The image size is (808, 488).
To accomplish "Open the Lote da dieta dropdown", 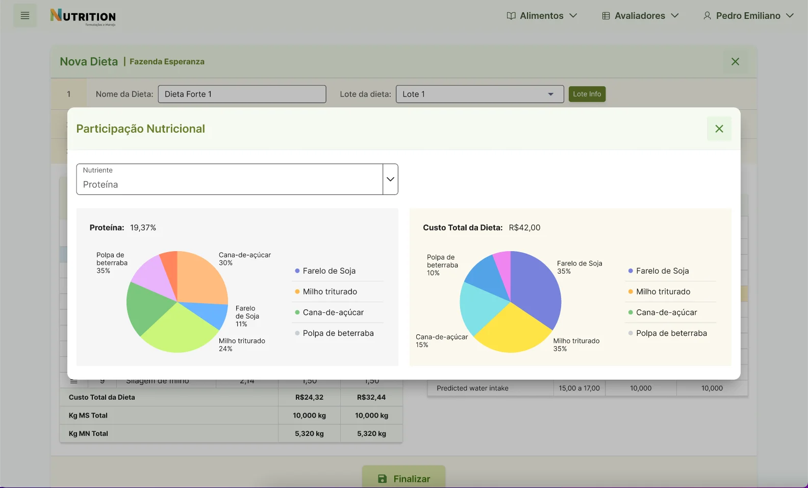I will point(479,94).
